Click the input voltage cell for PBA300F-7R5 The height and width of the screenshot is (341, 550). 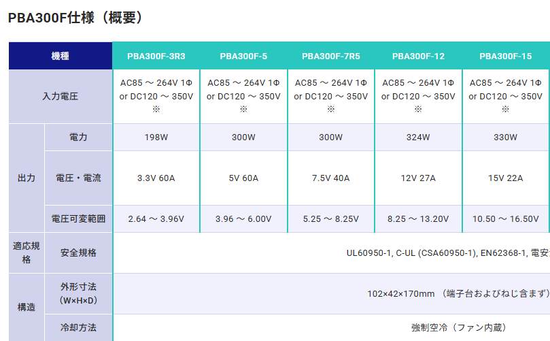(331, 96)
